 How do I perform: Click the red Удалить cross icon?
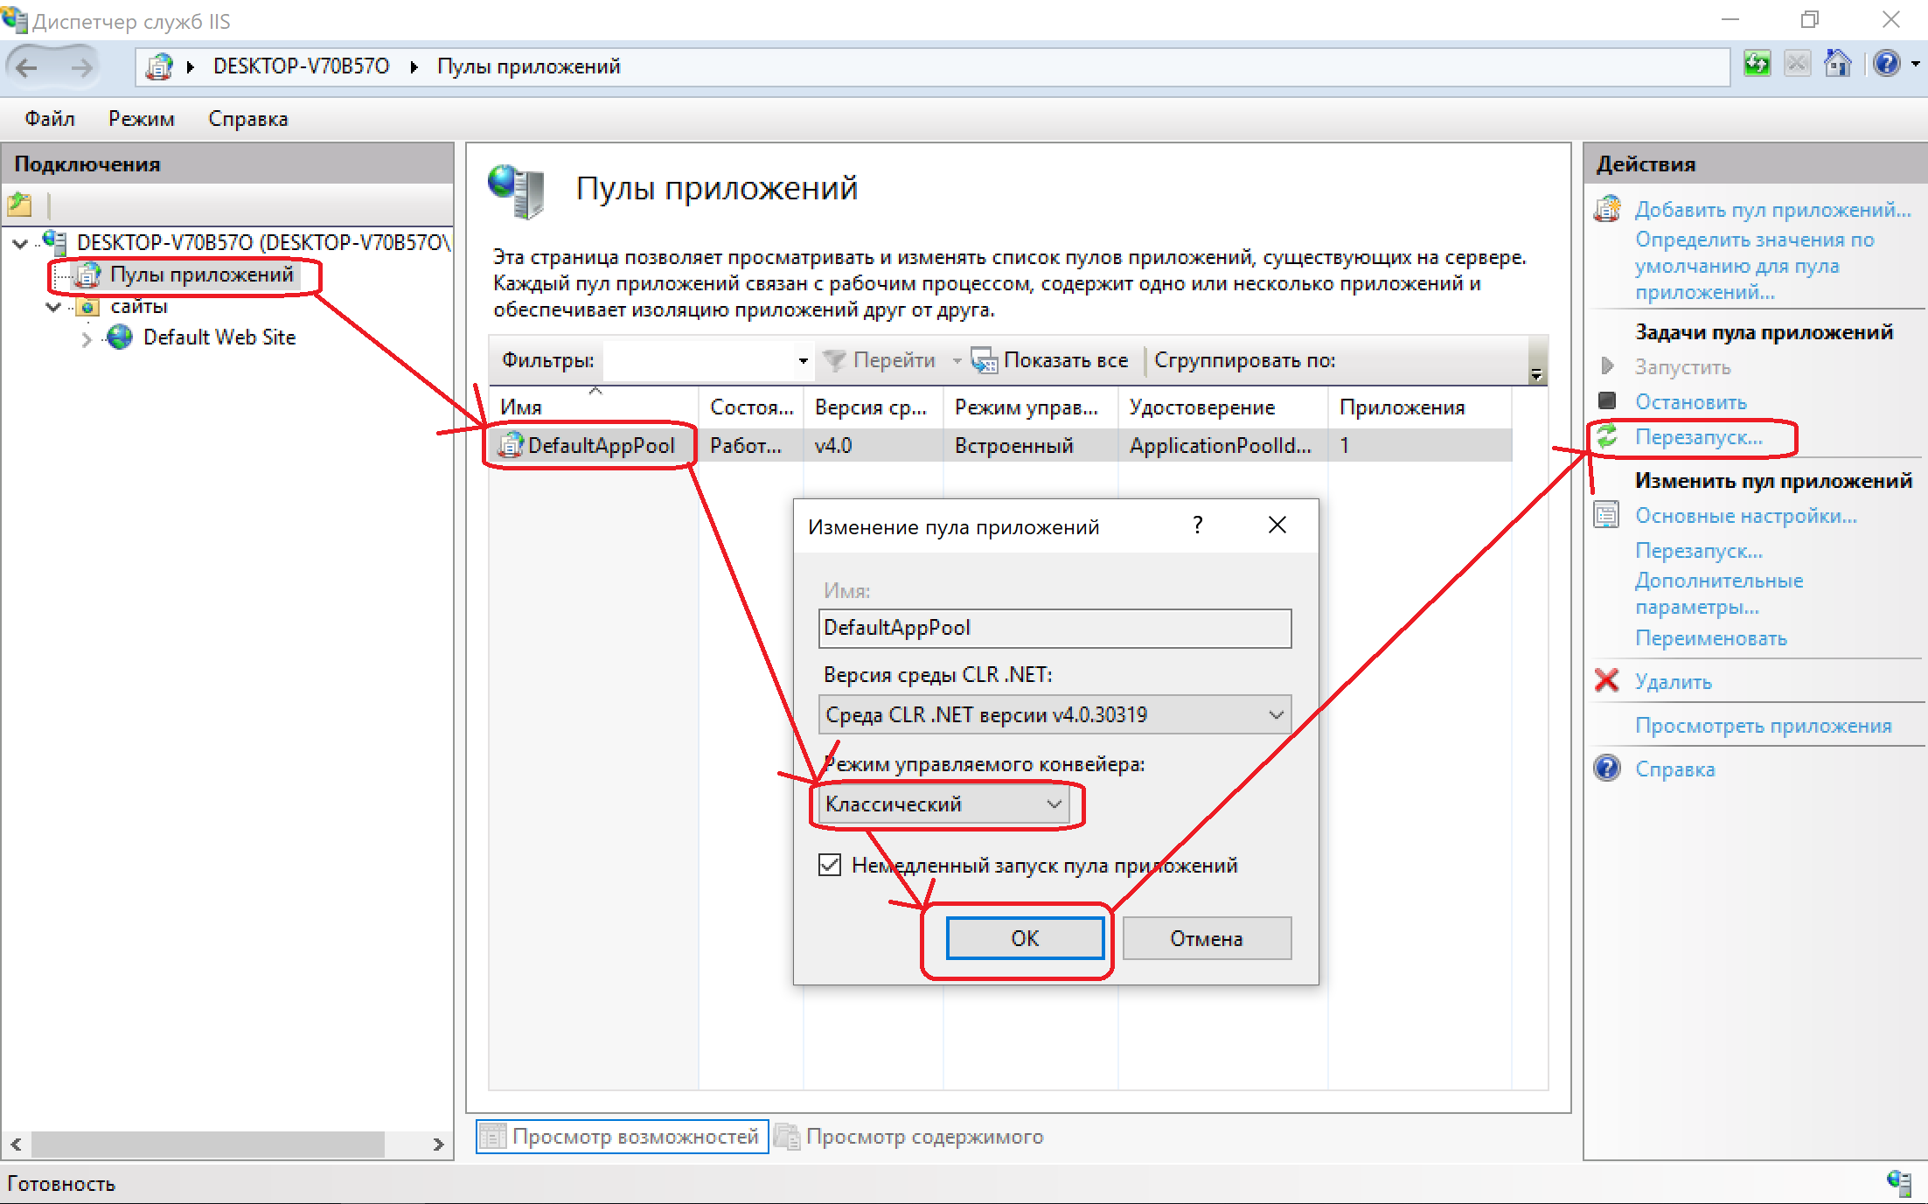pyautogui.click(x=1607, y=680)
